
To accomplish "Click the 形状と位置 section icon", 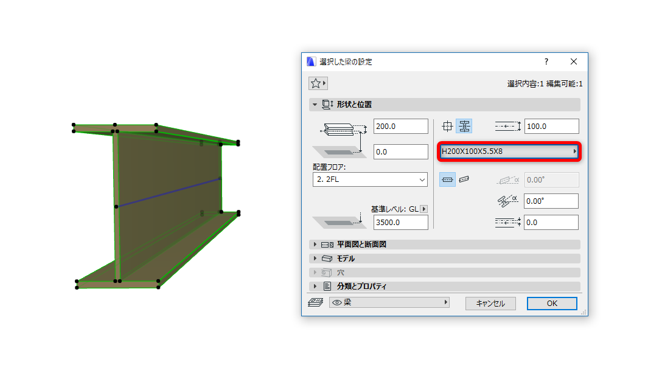I will [x=327, y=105].
